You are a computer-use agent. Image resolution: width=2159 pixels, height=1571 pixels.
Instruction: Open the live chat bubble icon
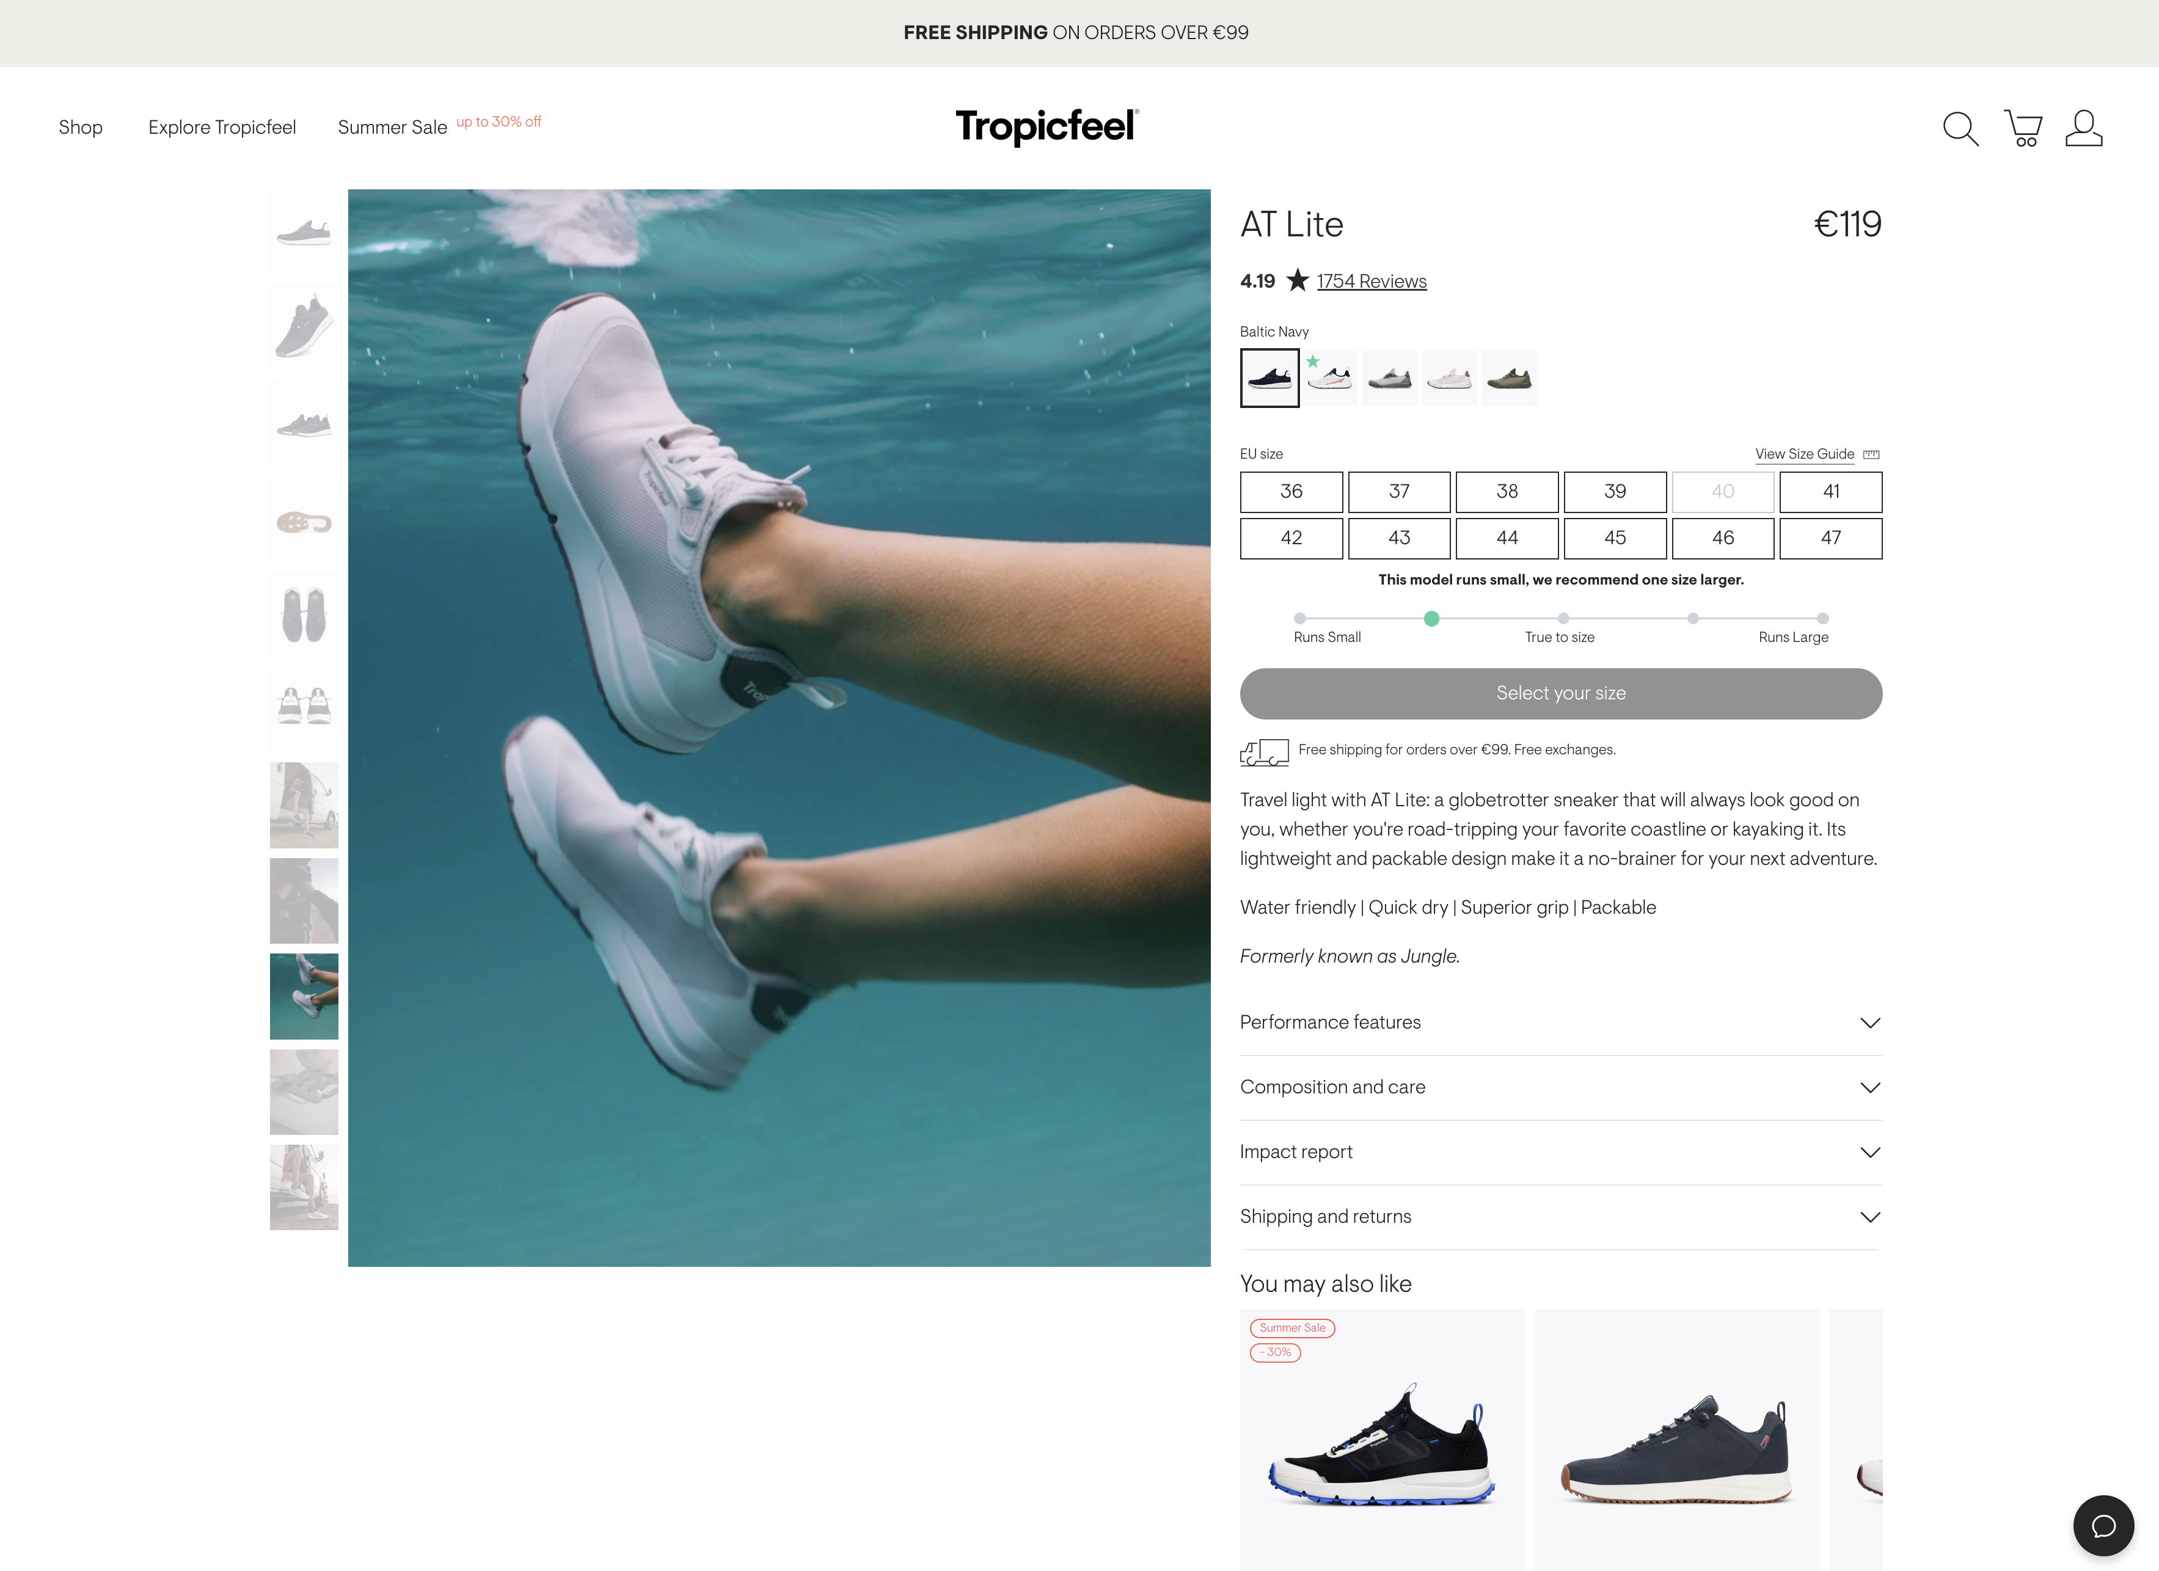pyautogui.click(x=2103, y=1525)
